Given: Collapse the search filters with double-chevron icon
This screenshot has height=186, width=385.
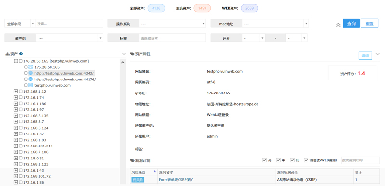Looking at the screenshot, I should (338, 25).
